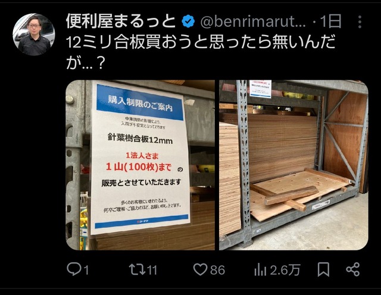Click the like count 86

(218, 270)
